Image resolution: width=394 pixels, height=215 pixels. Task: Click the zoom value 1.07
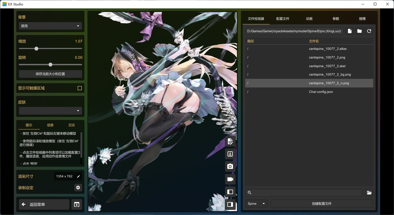pos(79,41)
